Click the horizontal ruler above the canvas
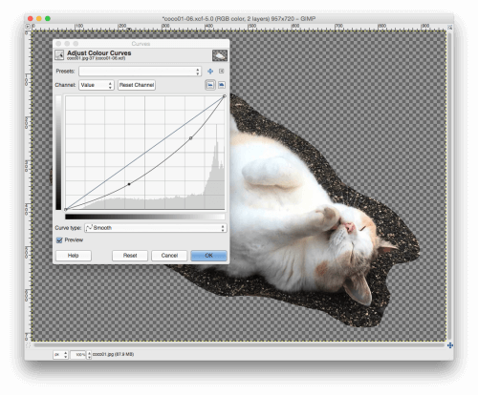The width and height of the screenshot is (478, 395). click(x=239, y=27)
